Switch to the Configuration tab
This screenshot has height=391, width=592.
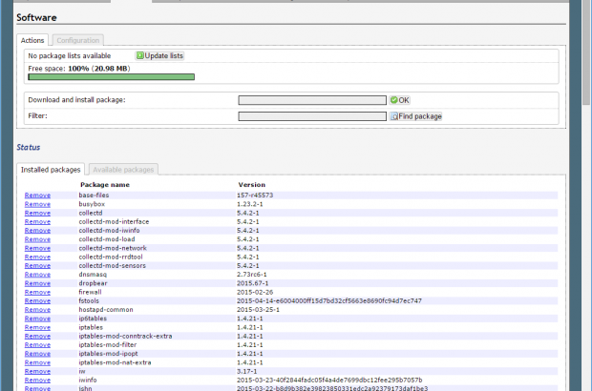78,40
